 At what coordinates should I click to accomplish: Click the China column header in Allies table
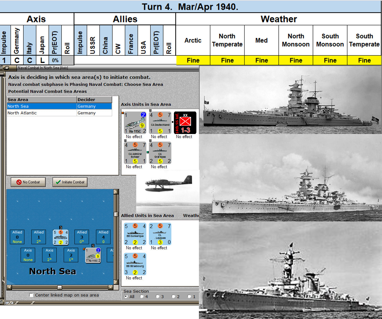tap(105, 41)
